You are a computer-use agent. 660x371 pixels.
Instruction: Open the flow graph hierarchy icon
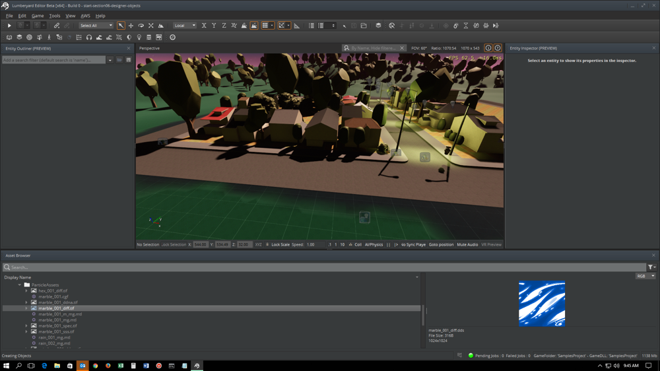(x=59, y=38)
